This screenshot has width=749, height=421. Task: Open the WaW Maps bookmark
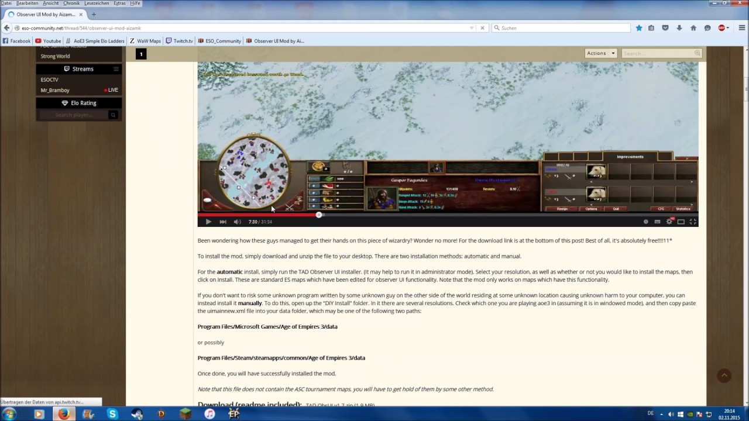pos(145,41)
